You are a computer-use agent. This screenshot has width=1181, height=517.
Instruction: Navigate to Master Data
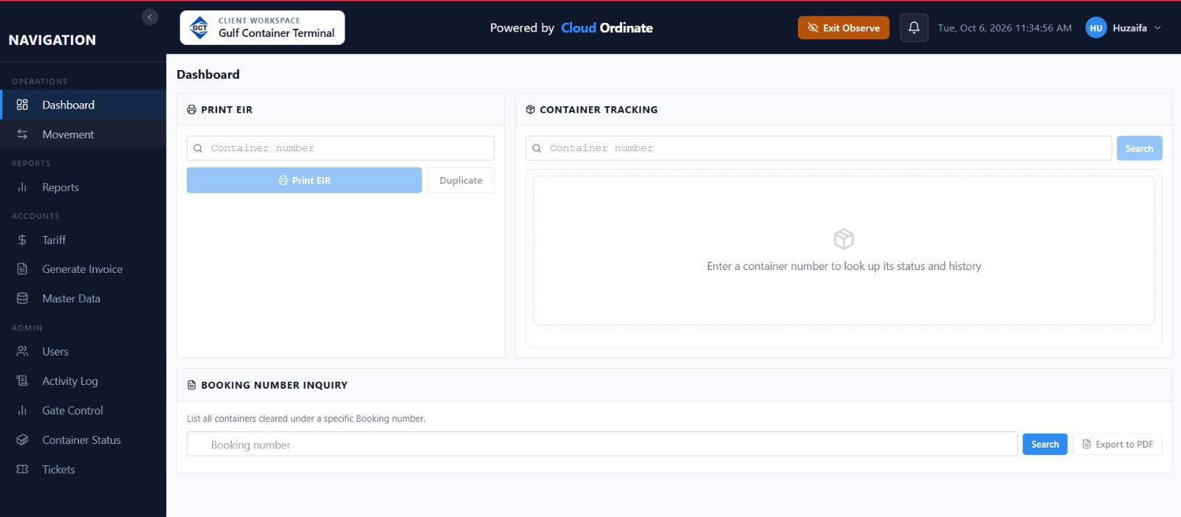[x=83, y=299]
